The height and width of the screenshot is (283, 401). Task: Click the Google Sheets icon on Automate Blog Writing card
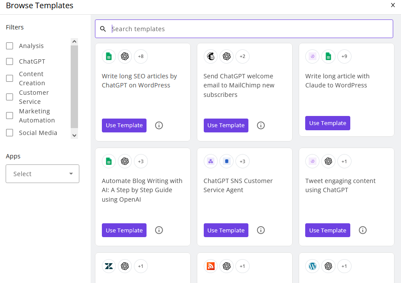click(109, 161)
